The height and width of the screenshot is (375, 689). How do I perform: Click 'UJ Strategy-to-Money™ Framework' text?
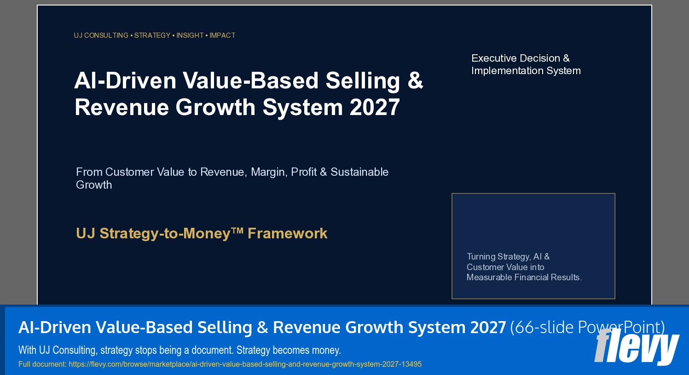click(202, 233)
